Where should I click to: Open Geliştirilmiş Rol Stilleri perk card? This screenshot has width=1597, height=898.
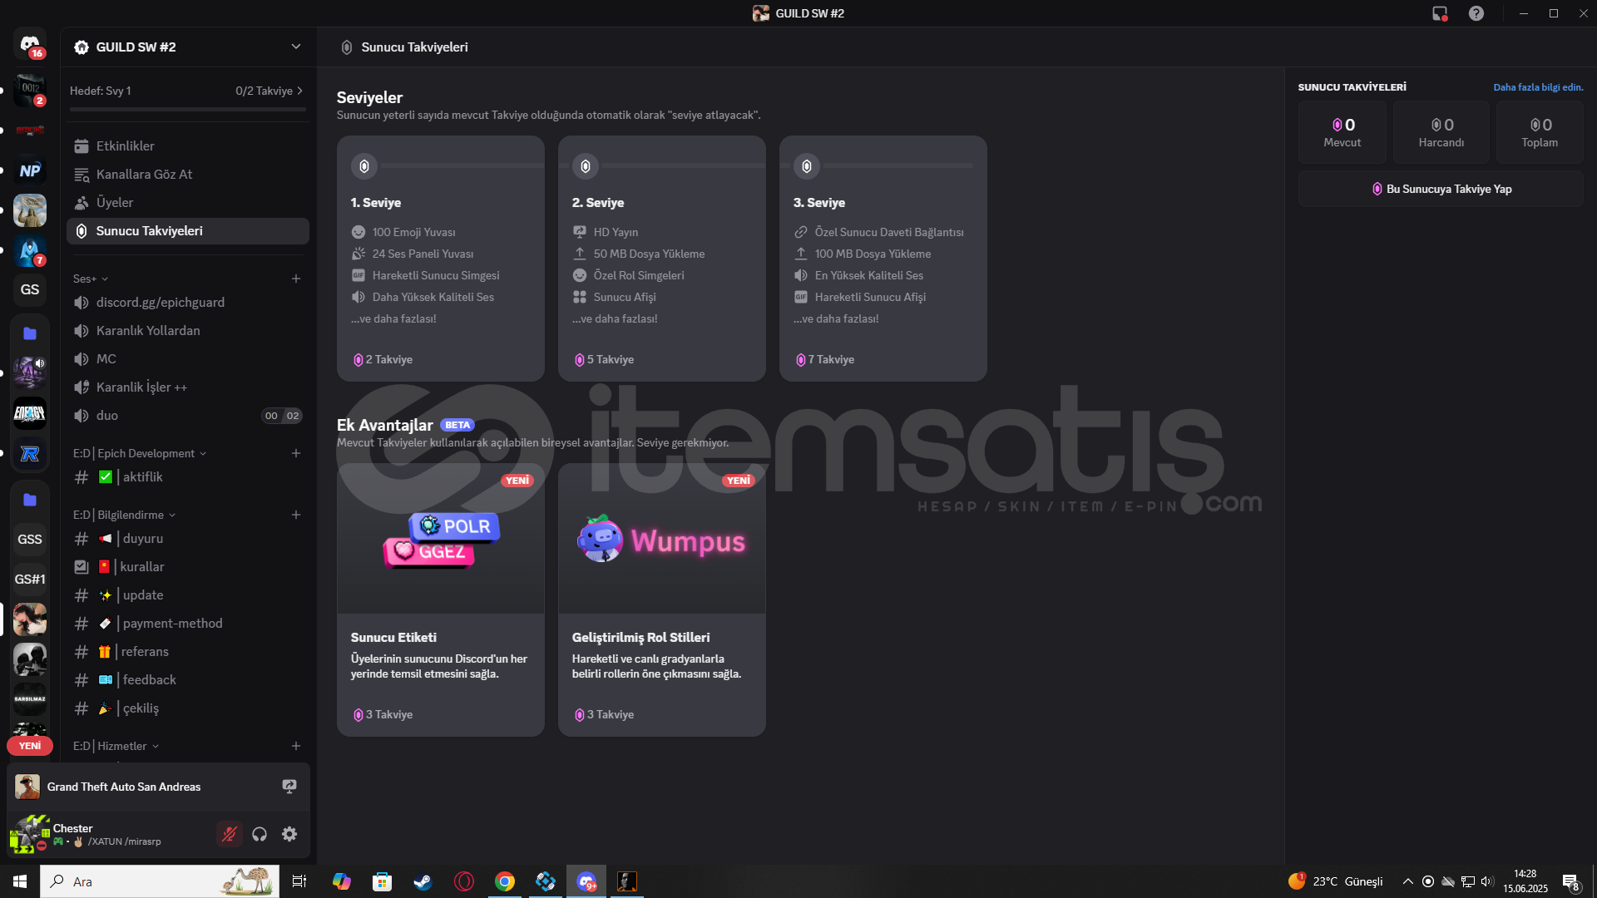tap(662, 599)
